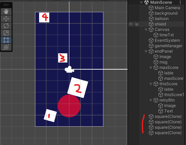Select EventSystem in hierarchy

[x=167, y=40]
